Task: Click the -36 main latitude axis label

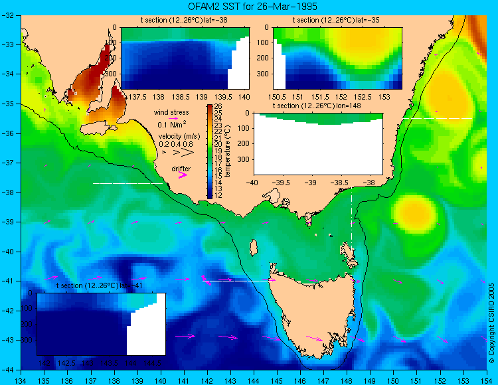Action: pos(7,133)
